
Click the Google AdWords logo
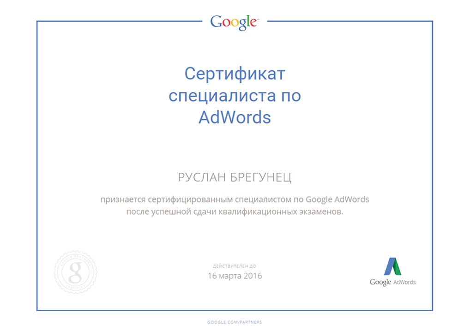(x=392, y=272)
